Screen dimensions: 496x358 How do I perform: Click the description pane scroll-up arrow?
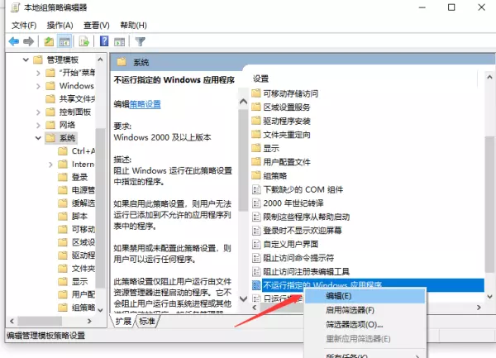pos(243,102)
